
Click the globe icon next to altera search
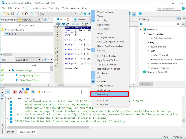(183, 8)
